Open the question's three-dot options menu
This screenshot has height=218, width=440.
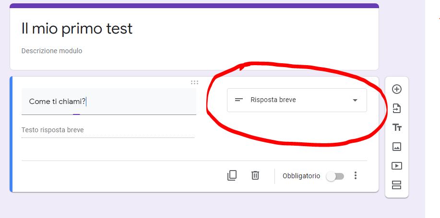pos(356,176)
